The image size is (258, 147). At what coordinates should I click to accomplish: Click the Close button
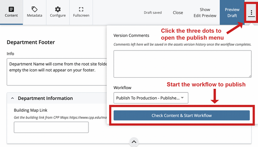[x=178, y=13]
